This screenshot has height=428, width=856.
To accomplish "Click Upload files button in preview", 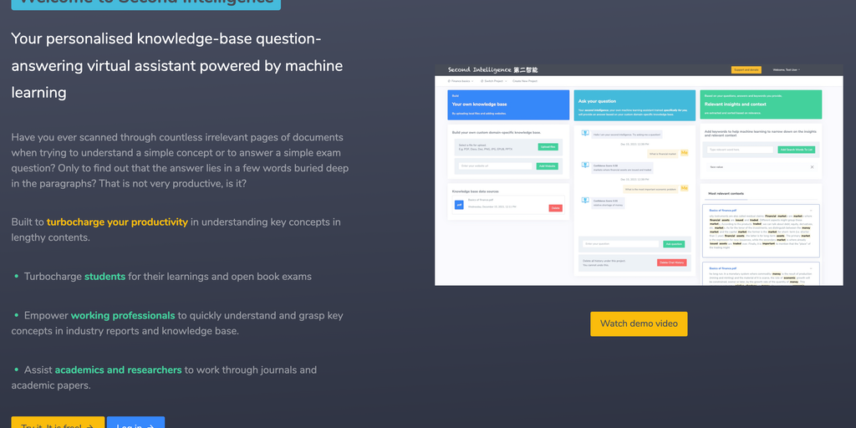I will point(548,147).
